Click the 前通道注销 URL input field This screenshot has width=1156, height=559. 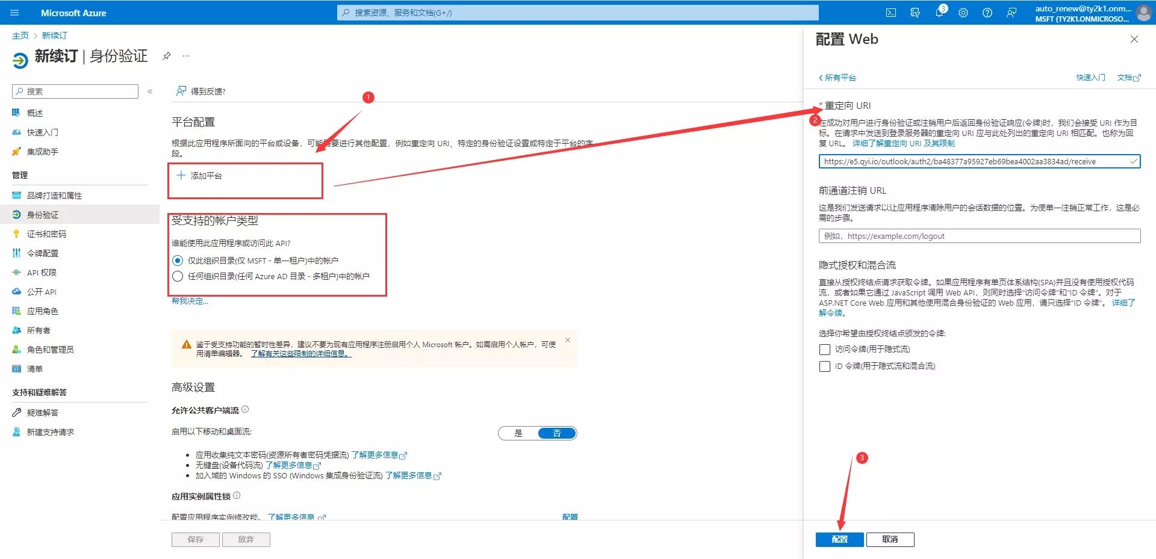tap(980, 236)
